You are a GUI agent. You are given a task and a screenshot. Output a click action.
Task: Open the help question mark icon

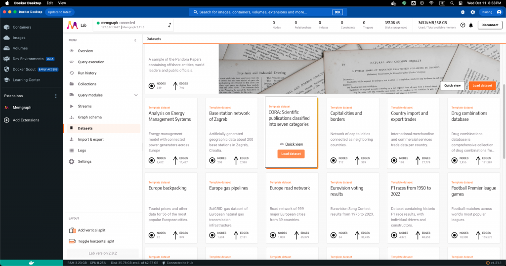pyautogui.click(x=463, y=25)
